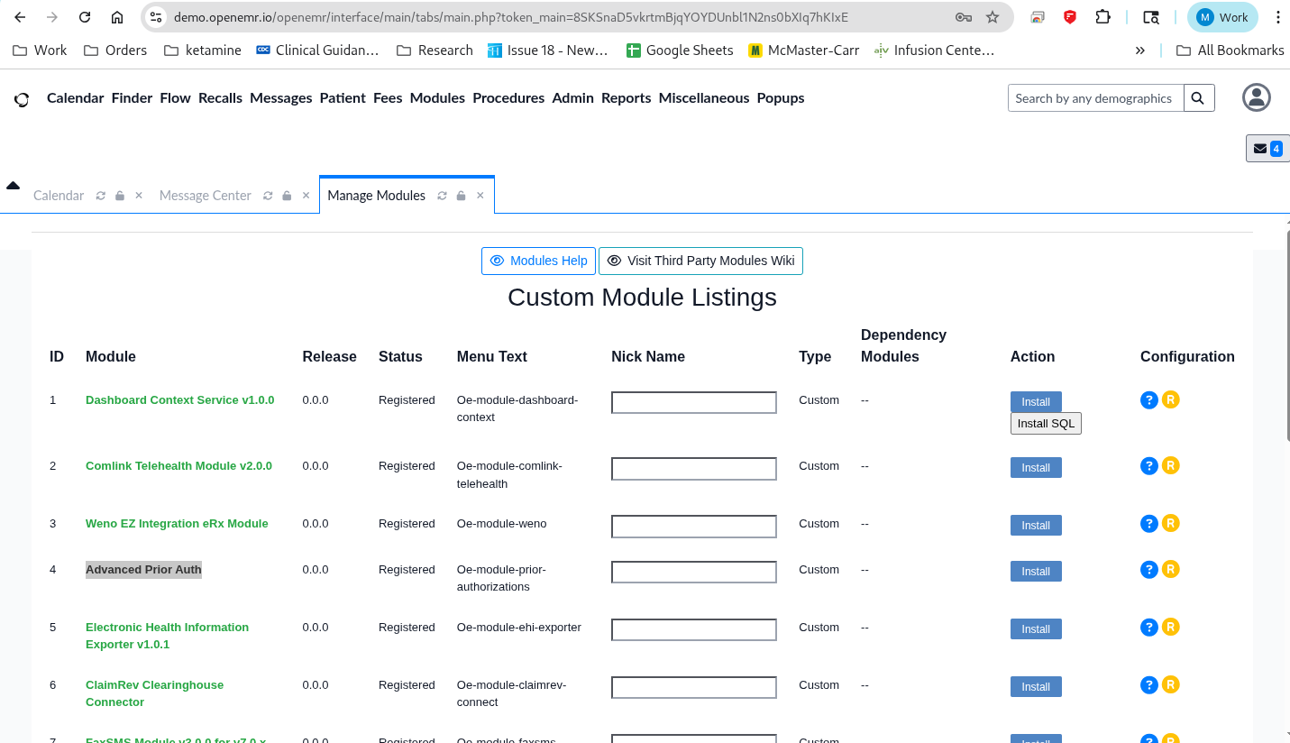Close the Calendar tab
This screenshot has width=1290, height=743.
139,196
